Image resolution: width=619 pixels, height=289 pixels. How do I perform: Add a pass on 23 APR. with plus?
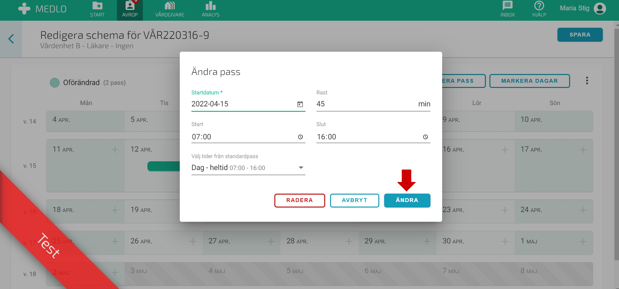coord(505,210)
